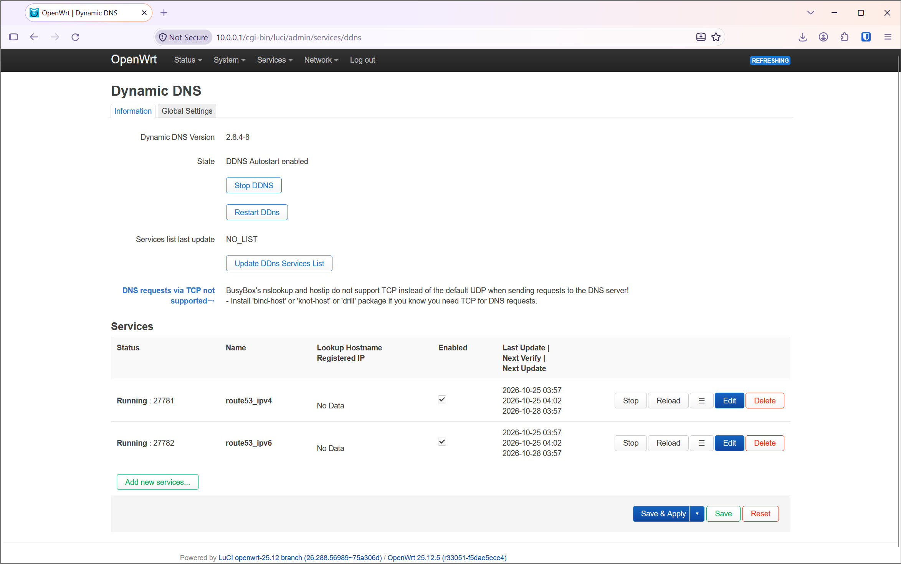Toggle the Enabled checkbox for route53_ipv4
The width and height of the screenshot is (901, 564).
pos(442,399)
